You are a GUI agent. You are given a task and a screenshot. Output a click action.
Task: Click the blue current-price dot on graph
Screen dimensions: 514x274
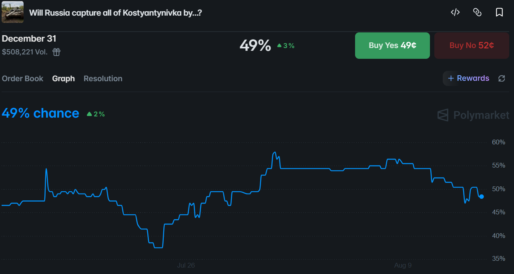(x=482, y=196)
